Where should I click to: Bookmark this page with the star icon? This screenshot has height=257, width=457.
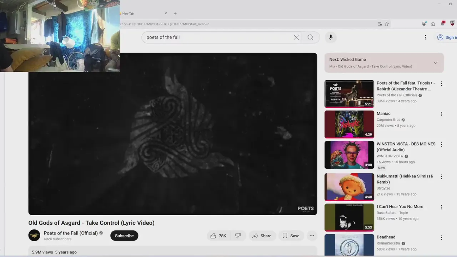[387, 24]
